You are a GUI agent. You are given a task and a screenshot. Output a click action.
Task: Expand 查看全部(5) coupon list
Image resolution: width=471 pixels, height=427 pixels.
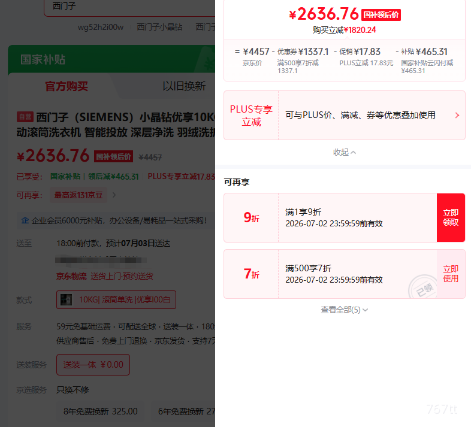click(344, 310)
